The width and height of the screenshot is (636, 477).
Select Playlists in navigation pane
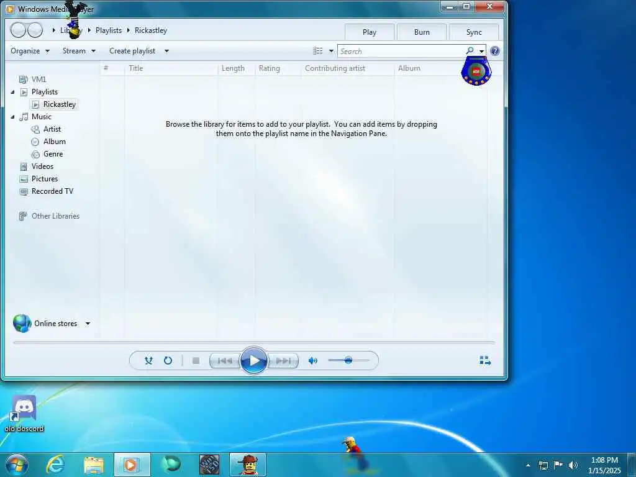point(45,92)
